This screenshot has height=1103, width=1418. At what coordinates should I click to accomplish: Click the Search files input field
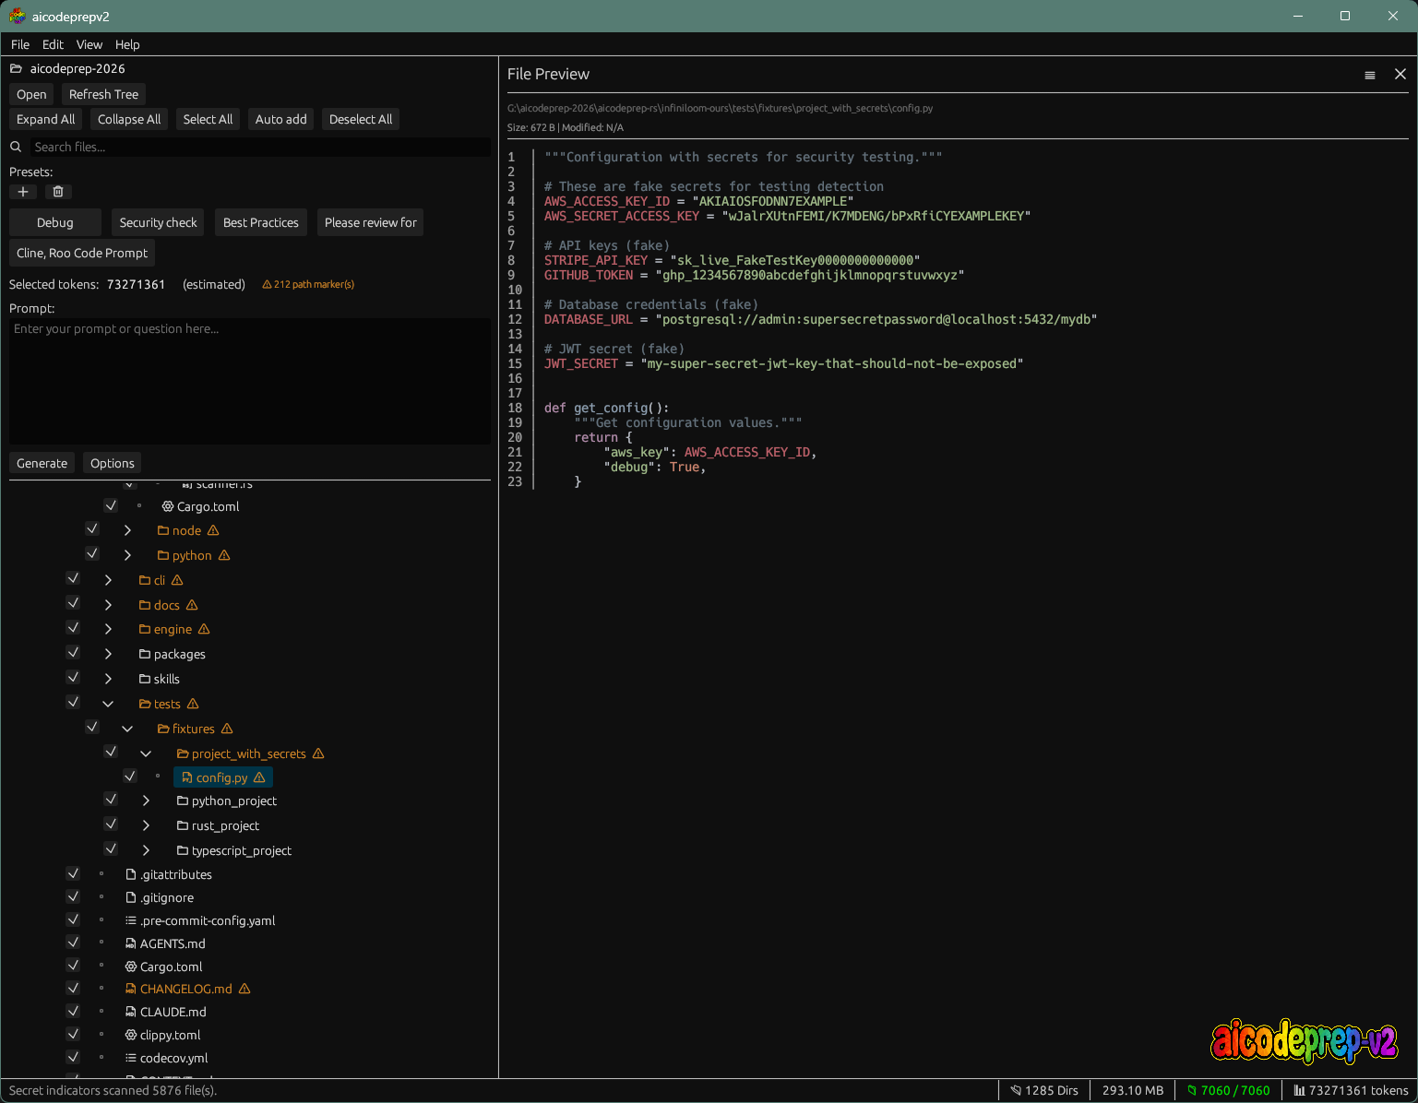click(x=260, y=147)
